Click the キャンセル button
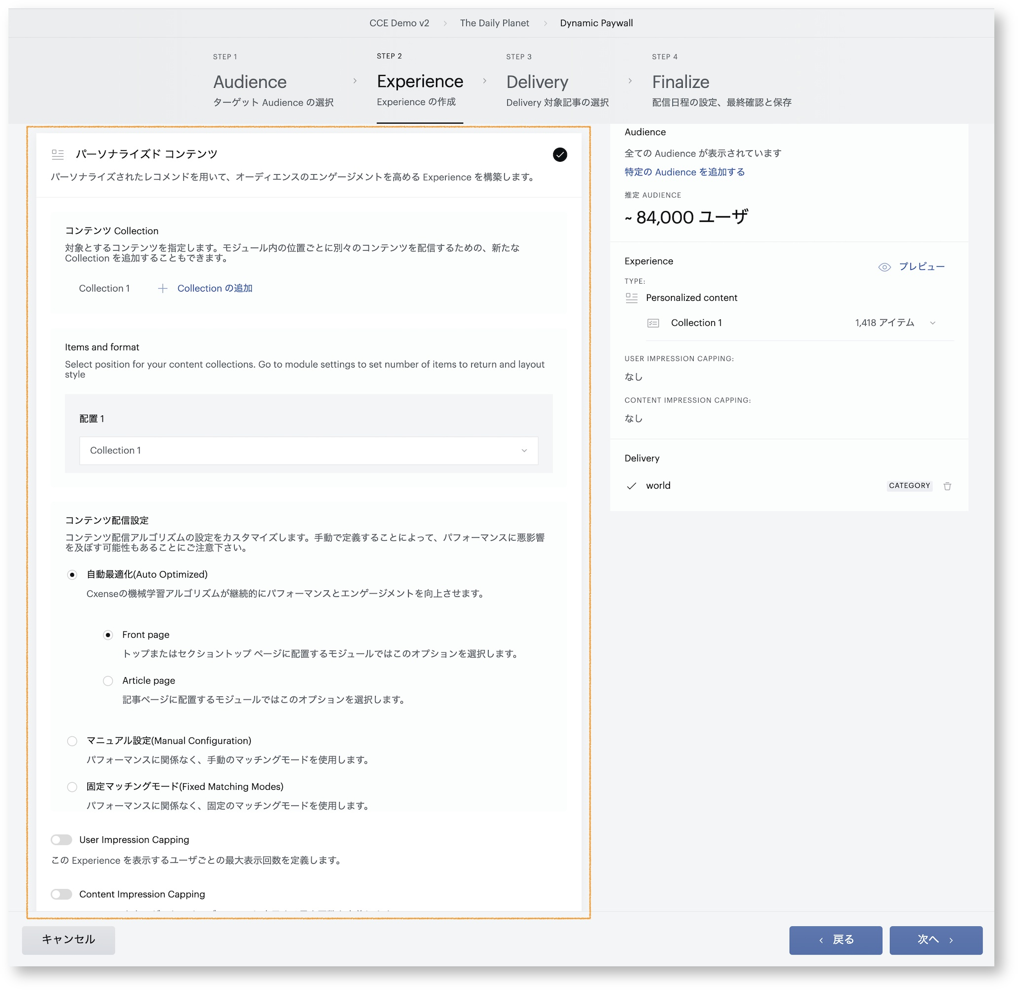Image resolution: width=1018 pixels, height=990 pixels. [x=69, y=940]
